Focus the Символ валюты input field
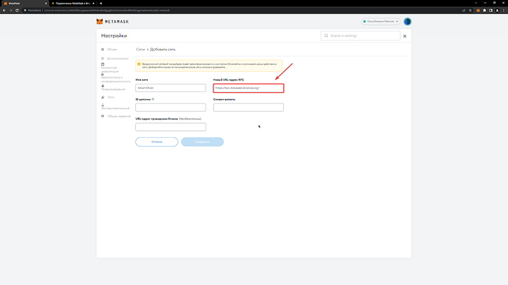This screenshot has height=285, width=508. click(x=248, y=107)
